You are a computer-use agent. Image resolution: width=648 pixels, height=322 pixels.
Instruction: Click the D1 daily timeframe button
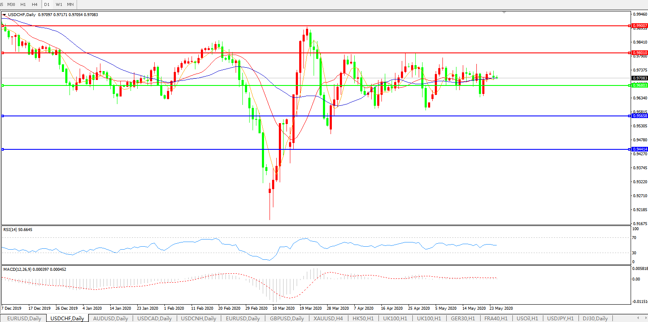[x=47, y=4]
